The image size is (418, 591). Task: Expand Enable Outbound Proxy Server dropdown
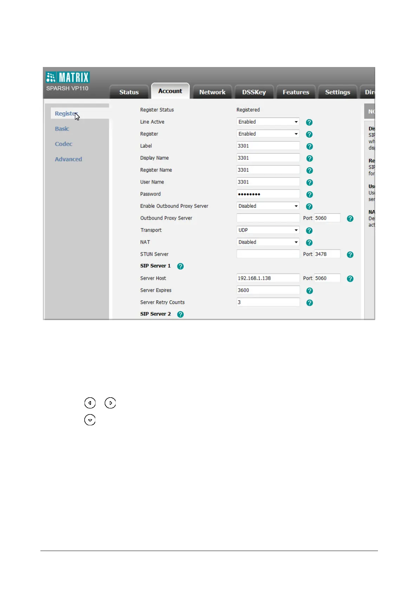[x=268, y=206]
